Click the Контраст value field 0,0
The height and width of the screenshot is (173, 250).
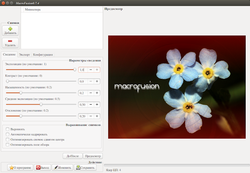point(83,81)
